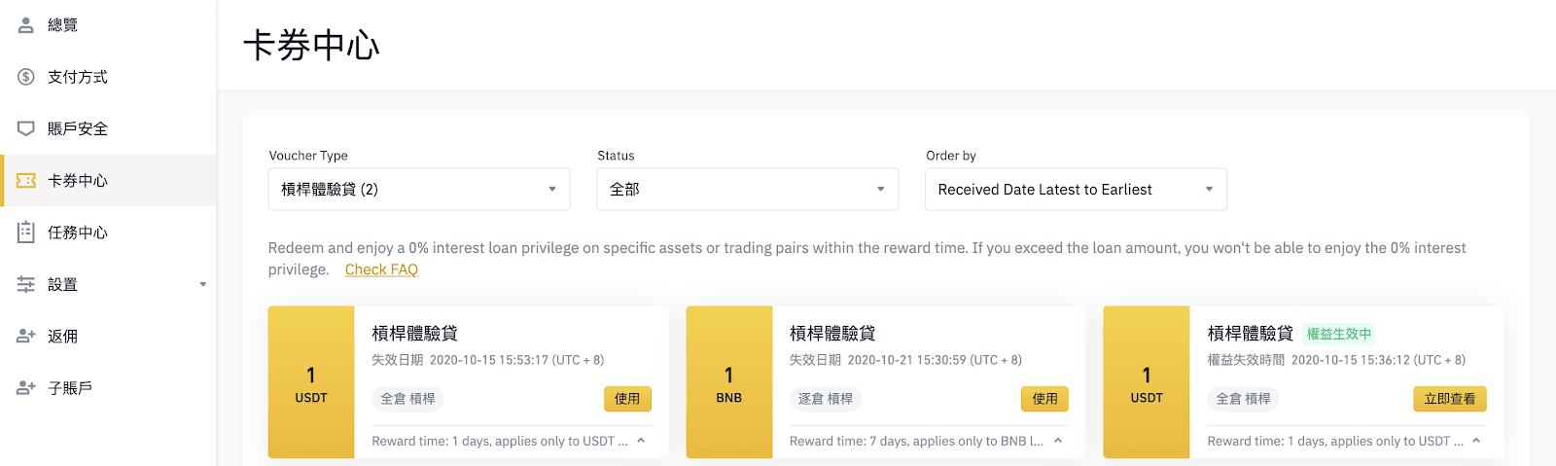Image resolution: width=1556 pixels, height=466 pixels.
Task: Collapse the BNB voucher reward details chevron
Action: click(1058, 441)
